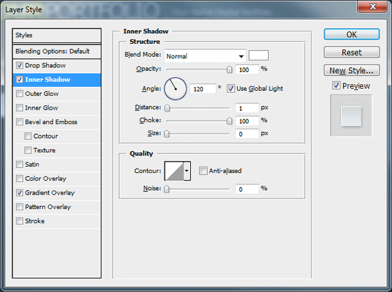
Task: Click the style preview thumbnail
Action: click(350, 116)
